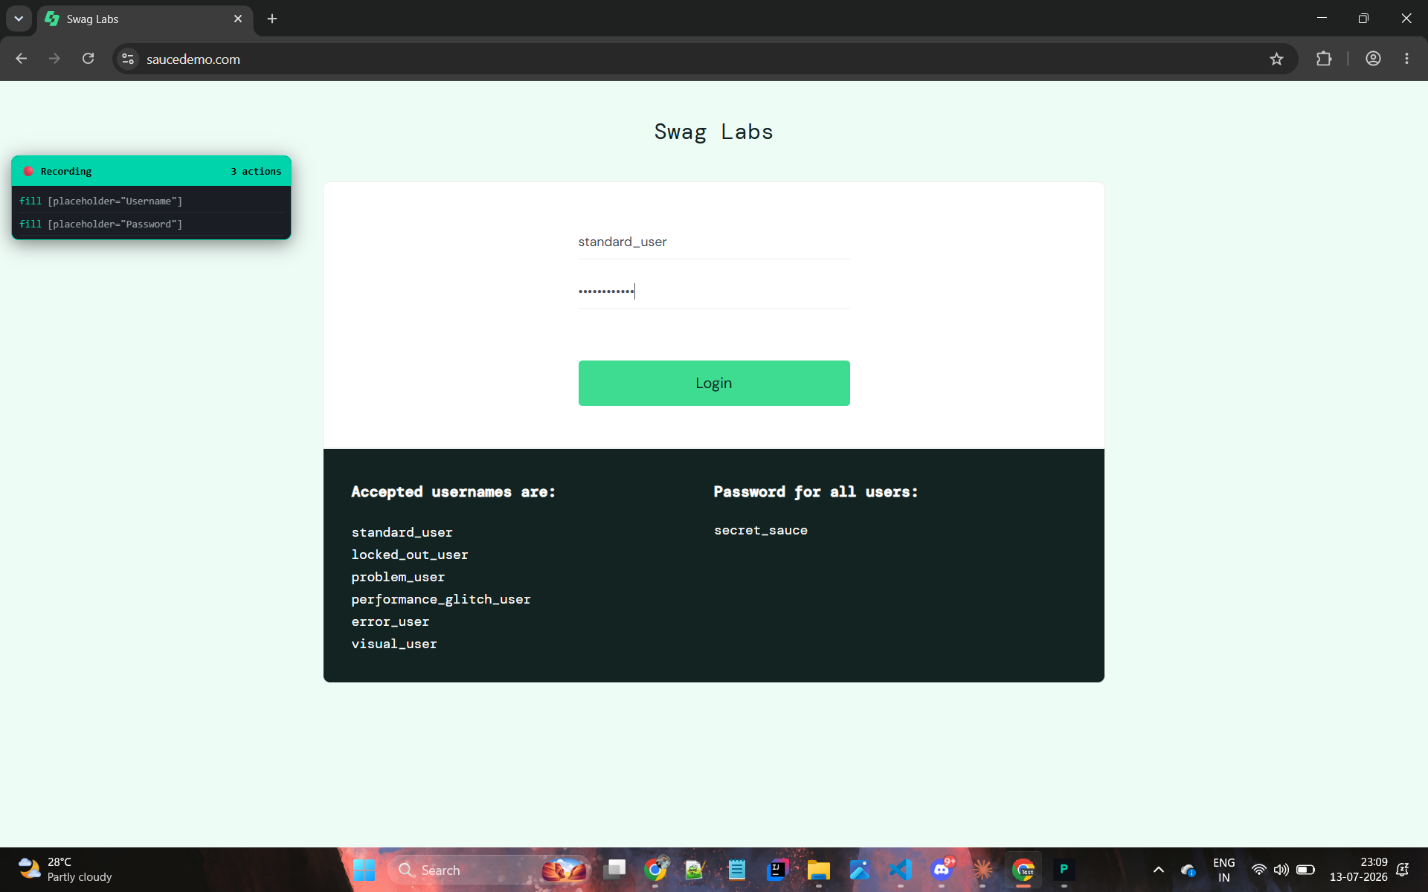Screen dimensions: 1428x892
Task: Open the Chrome profile icon
Action: [x=1373, y=59]
